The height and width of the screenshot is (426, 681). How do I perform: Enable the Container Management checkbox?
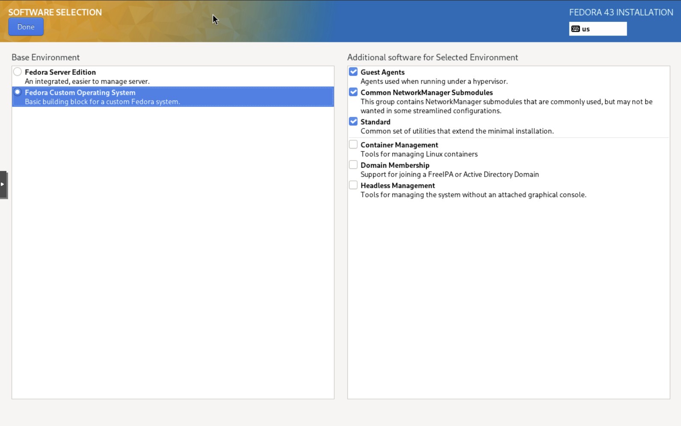[353, 145]
